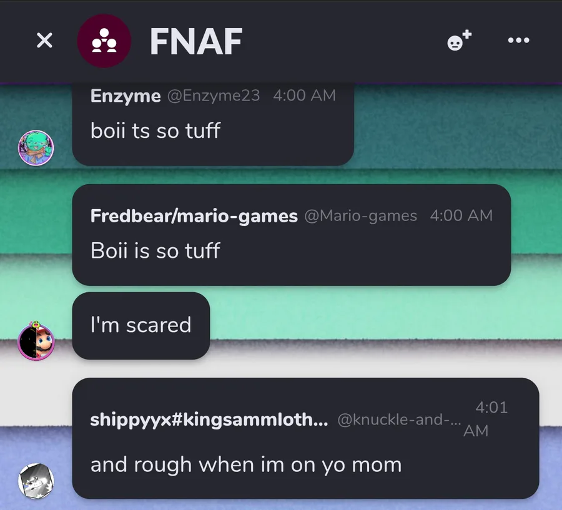Open the FNAF chat title
Viewport: 562px width, 510px height.
pyautogui.click(x=196, y=42)
